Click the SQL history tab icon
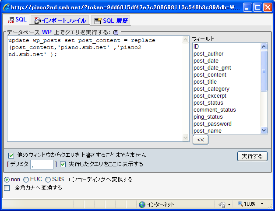 [98, 21]
